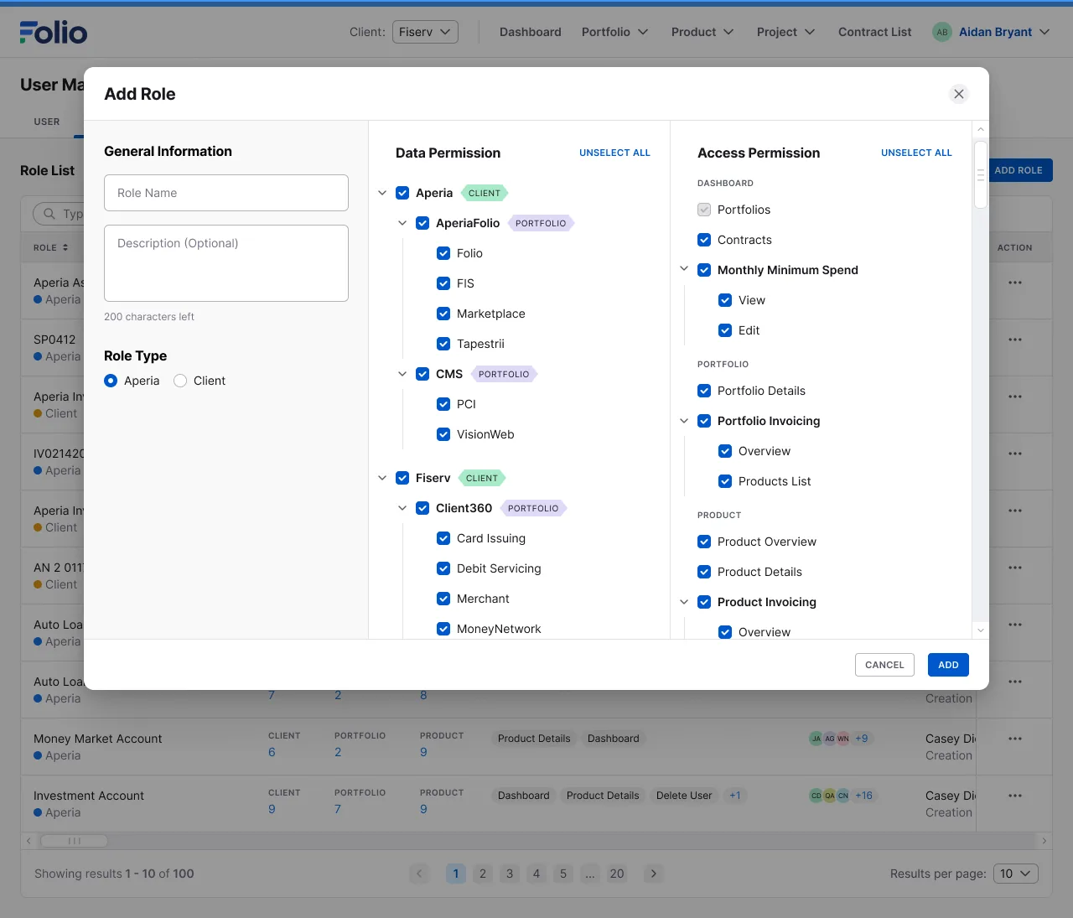Screen dimensions: 1073x918
Task: Go to results page 3
Action: click(510, 874)
